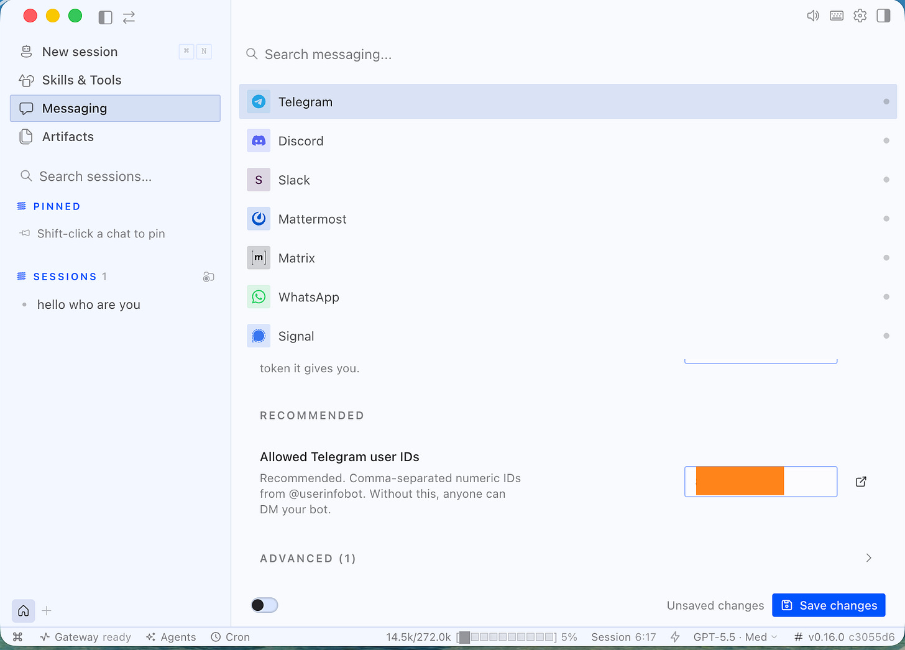Add a new tab with the plus icon

[47, 611]
